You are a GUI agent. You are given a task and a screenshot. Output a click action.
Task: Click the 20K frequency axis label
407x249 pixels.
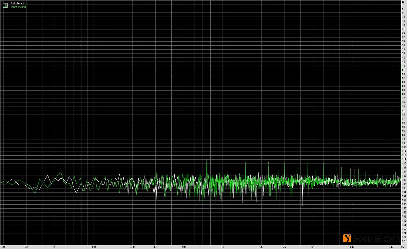pyautogui.click(x=391, y=247)
